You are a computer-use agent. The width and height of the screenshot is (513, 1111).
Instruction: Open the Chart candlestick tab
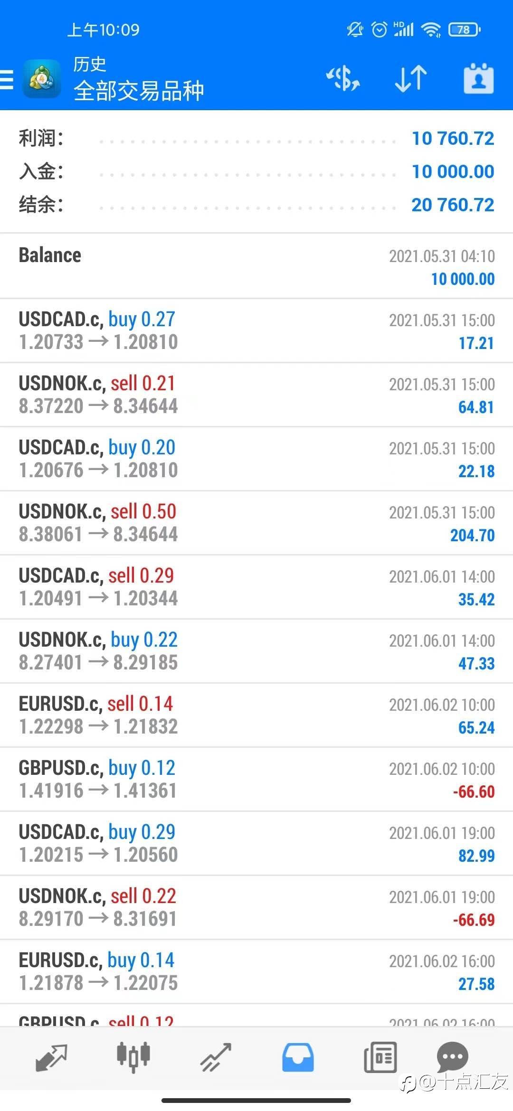(x=133, y=1058)
